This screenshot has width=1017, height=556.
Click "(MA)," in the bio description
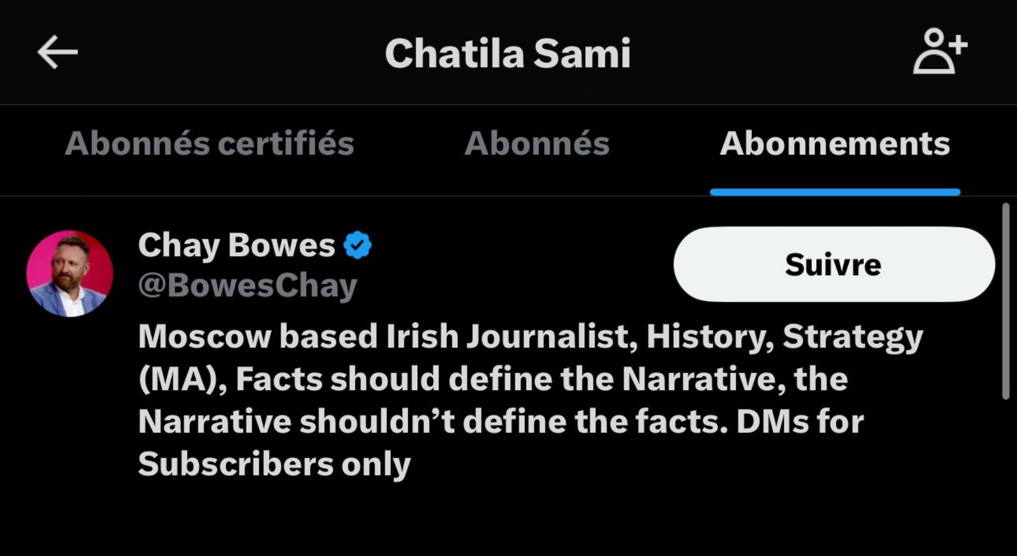[x=183, y=379]
